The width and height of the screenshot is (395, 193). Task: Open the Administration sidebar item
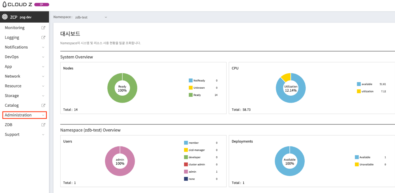point(18,115)
